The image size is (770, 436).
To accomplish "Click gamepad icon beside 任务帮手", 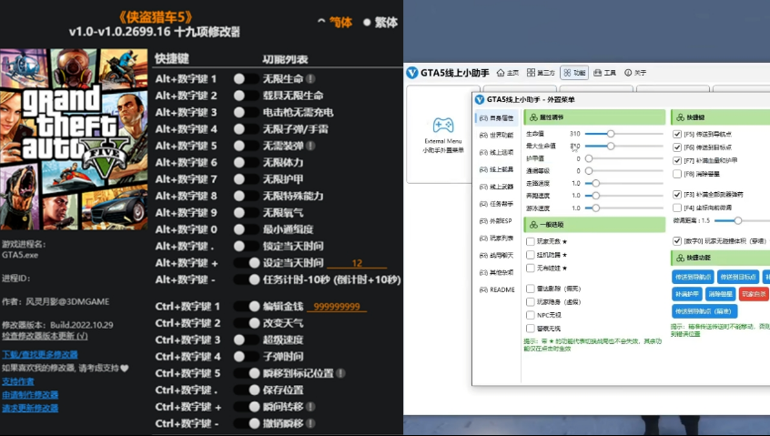I will tap(483, 204).
